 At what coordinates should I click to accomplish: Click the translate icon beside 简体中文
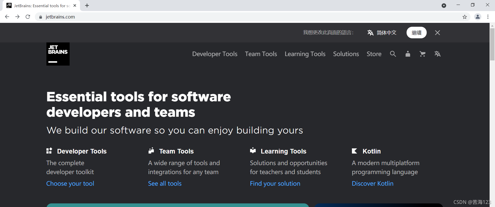coord(370,33)
